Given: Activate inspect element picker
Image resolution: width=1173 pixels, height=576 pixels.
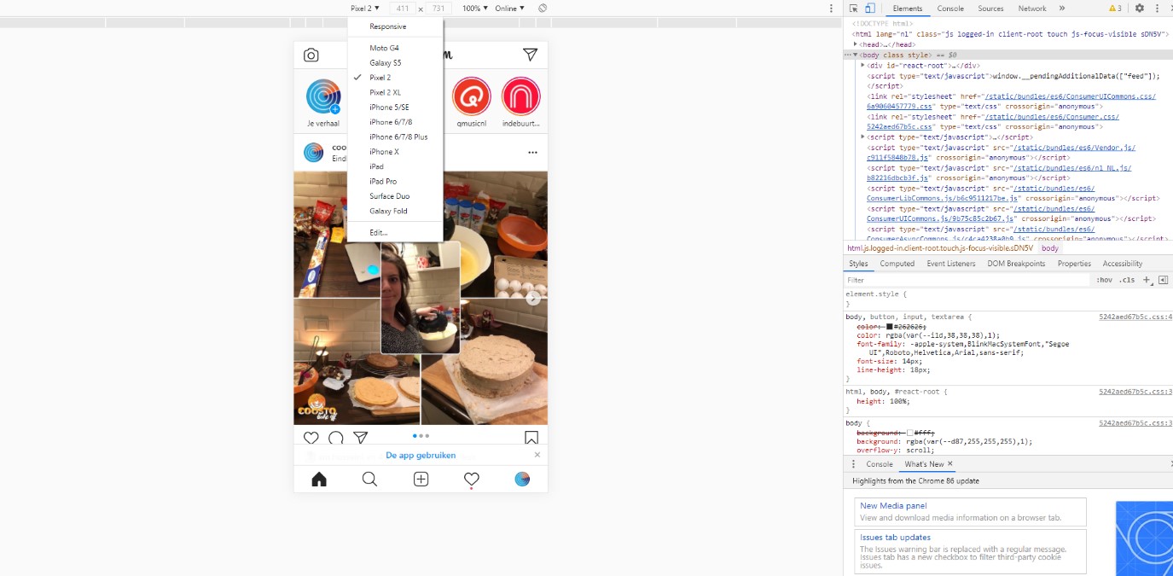Looking at the screenshot, I should point(854,8).
